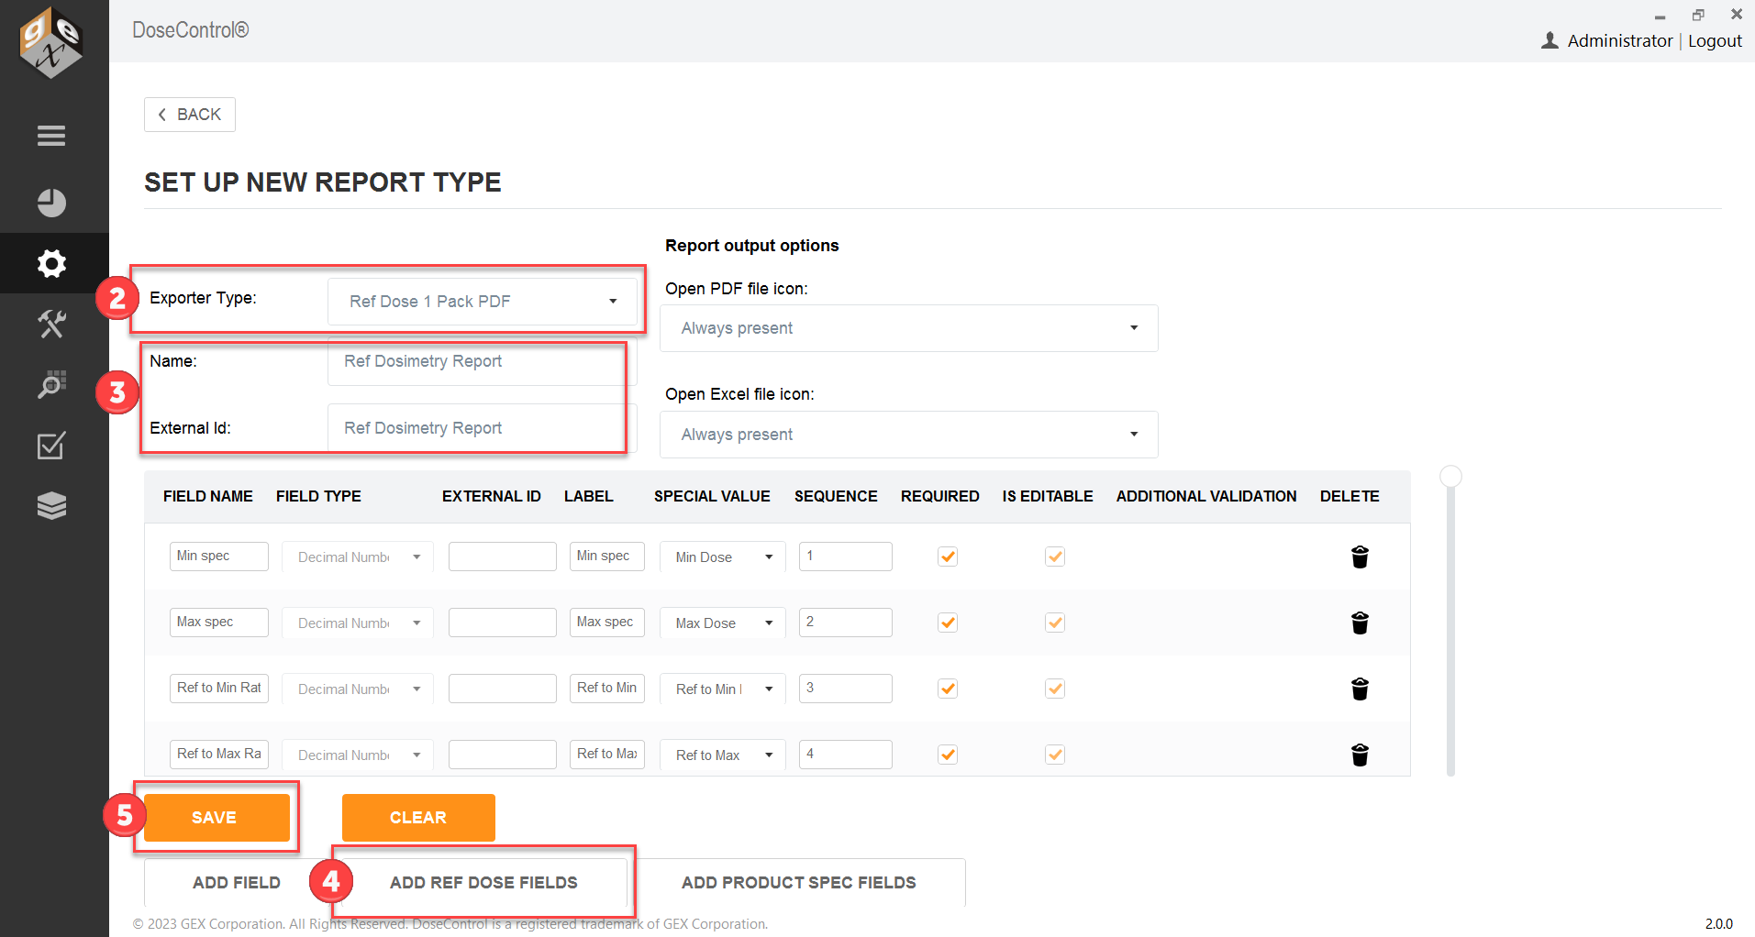Open the hamburger menu in sidebar
The width and height of the screenshot is (1755, 937).
point(51,136)
